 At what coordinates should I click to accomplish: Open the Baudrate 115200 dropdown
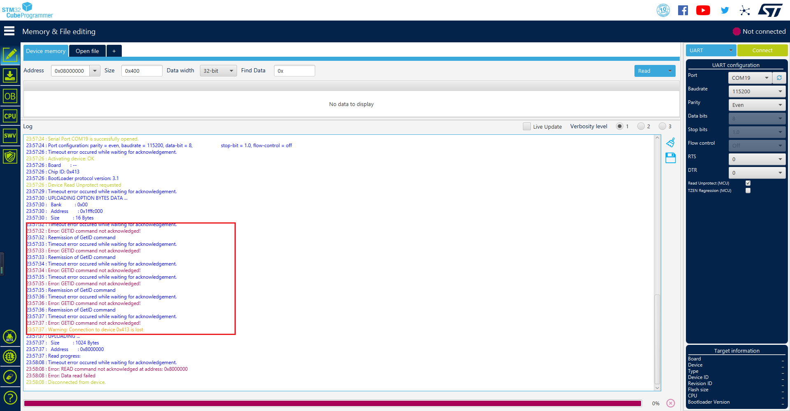click(x=757, y=91)
